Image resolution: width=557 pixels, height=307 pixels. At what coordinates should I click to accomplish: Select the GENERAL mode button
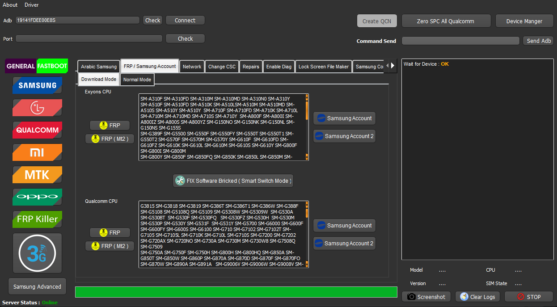21,66
